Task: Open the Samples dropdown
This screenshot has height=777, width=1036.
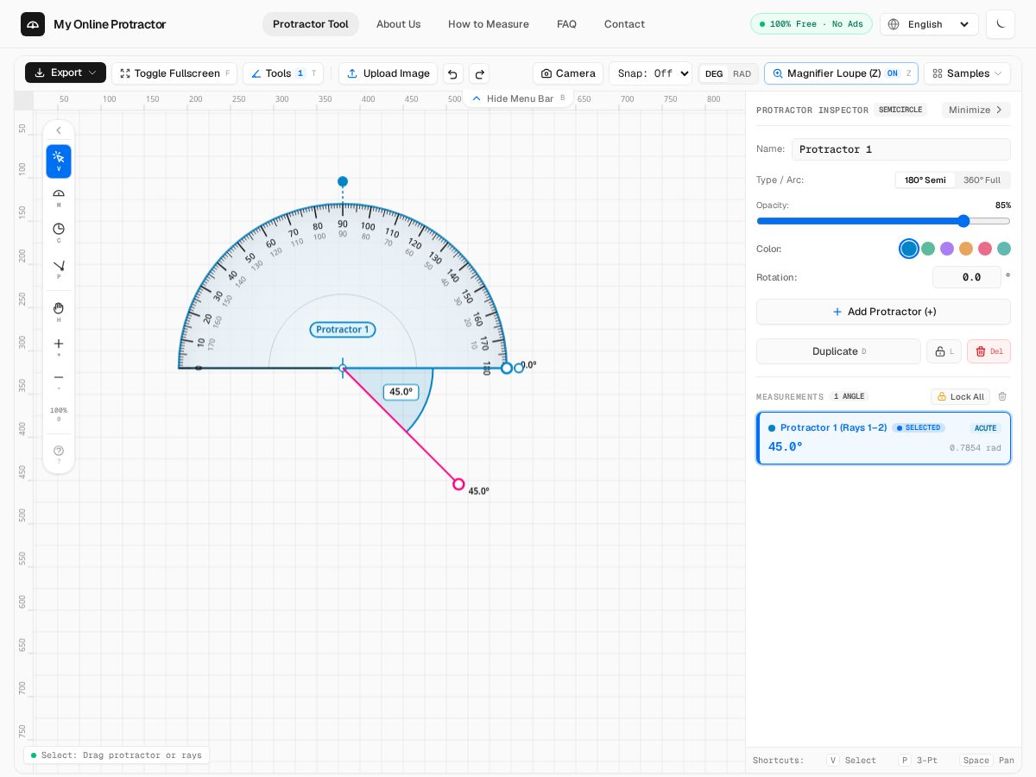Action: (x=967, y=73)
